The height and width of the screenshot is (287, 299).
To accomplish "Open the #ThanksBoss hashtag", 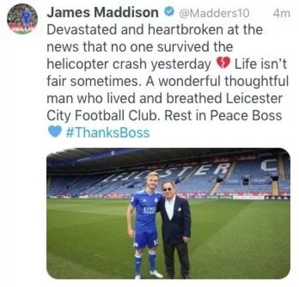I will pyautogui.click(x=107, y=133).
